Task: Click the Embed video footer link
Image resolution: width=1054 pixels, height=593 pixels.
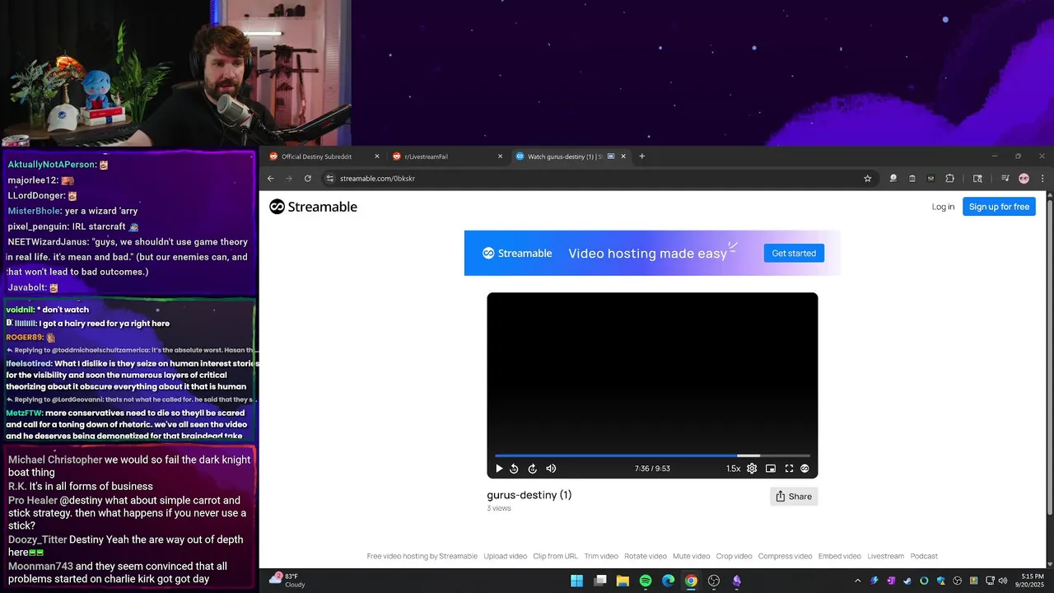Action: click(839, 556)
